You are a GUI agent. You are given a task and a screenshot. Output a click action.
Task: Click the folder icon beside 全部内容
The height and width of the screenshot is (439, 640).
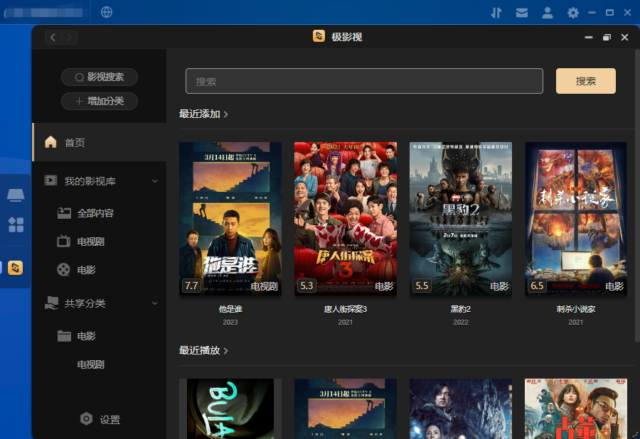[x=64, y=213]
